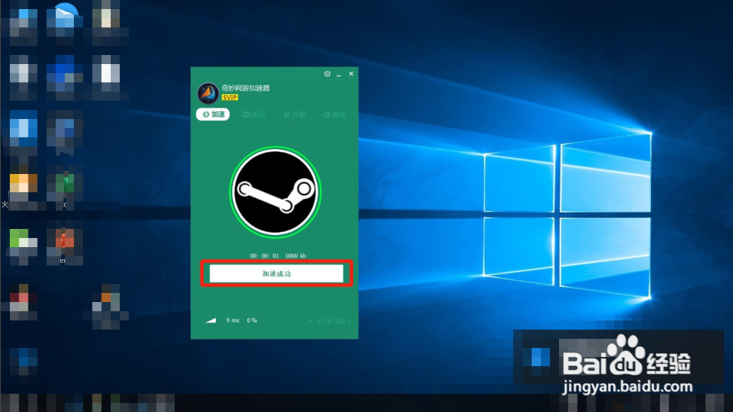Switch to the 常玩 tab
Screen dimensions: 733x412
253,114
